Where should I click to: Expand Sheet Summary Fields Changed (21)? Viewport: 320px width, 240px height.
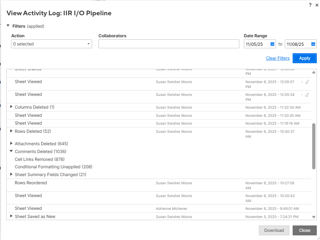coord(11,174)
